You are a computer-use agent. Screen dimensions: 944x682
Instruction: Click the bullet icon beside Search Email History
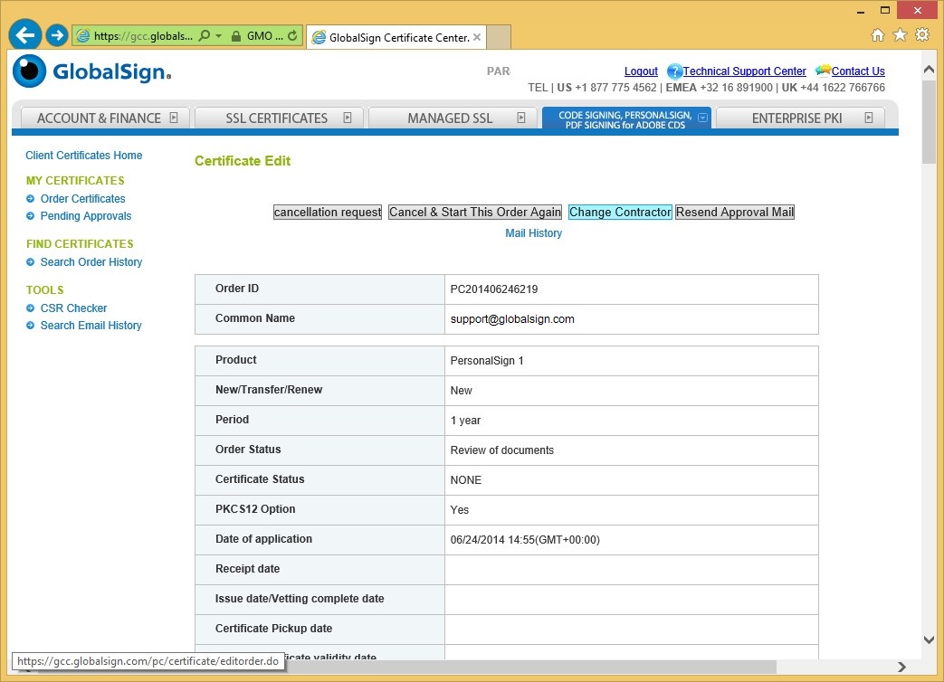point(30,326)
